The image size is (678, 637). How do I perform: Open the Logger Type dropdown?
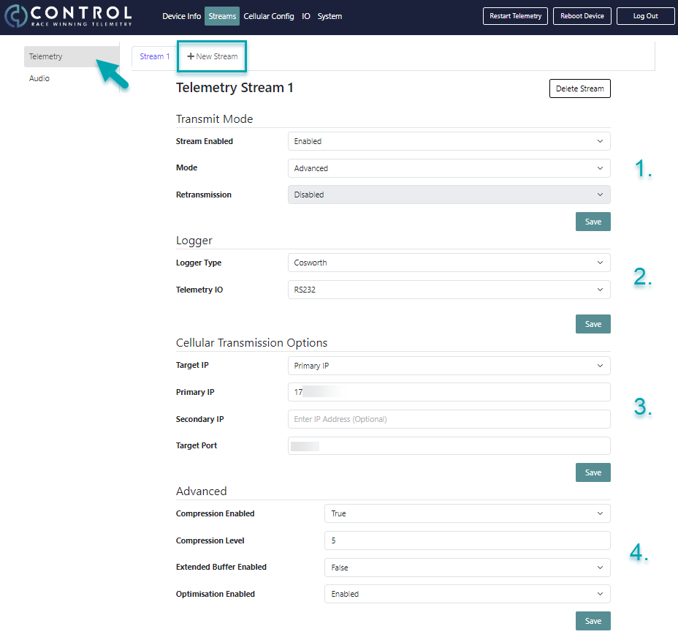449,263
